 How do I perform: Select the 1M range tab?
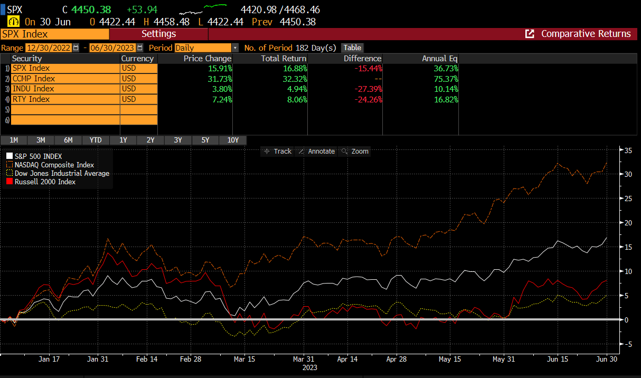click(14, 140)
